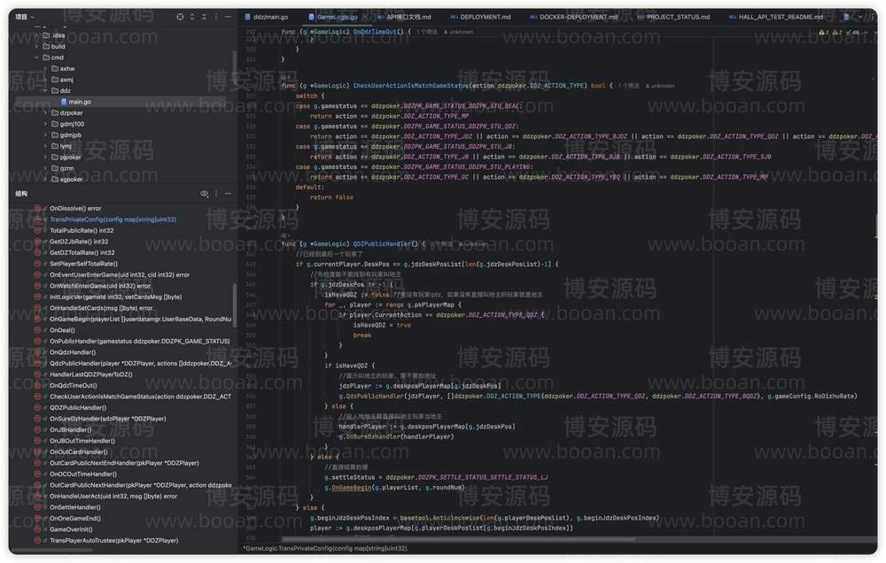Click the warnings inspection indicator

[x=826, y=32]
